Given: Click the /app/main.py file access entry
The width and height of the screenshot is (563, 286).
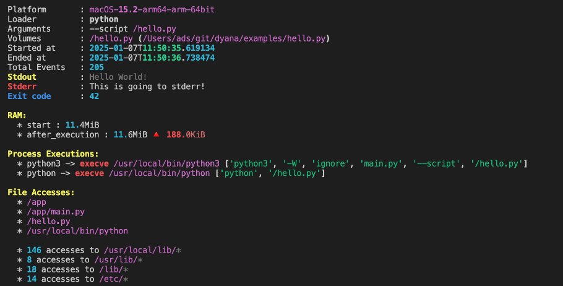Looking at the screenshot, I should click(x=56, y=212).
